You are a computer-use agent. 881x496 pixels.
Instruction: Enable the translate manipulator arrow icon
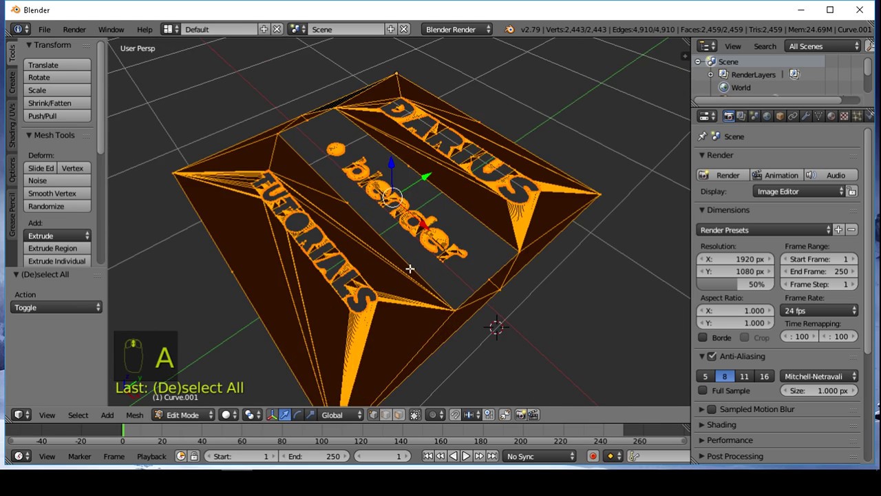pyautogui.click(x=284, y=415)
